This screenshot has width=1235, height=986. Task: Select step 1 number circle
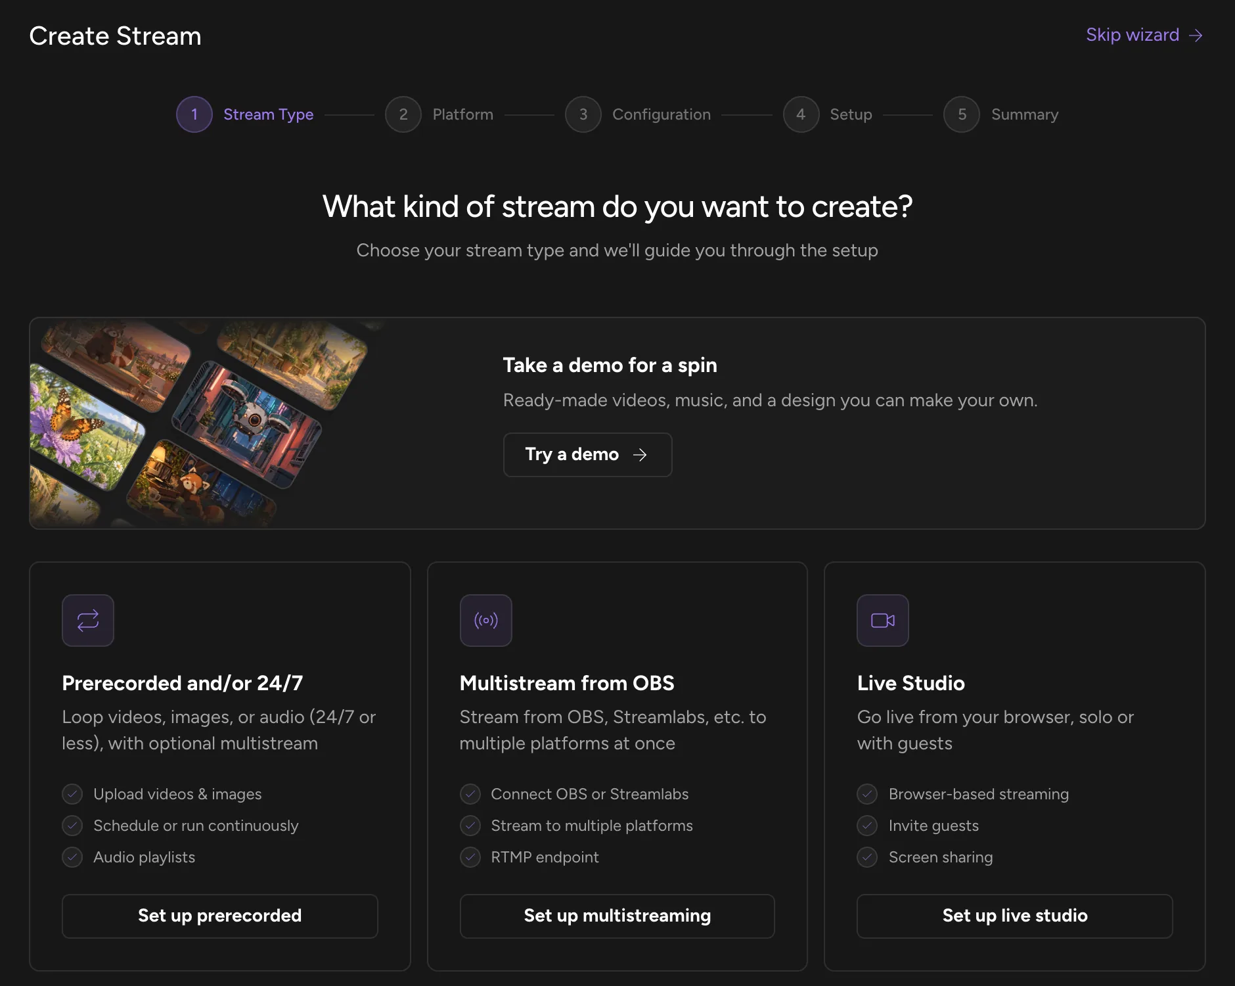point(194,114)
